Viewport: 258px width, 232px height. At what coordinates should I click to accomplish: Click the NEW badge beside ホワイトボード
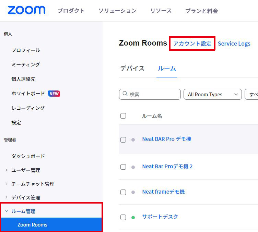pos(54,94)
